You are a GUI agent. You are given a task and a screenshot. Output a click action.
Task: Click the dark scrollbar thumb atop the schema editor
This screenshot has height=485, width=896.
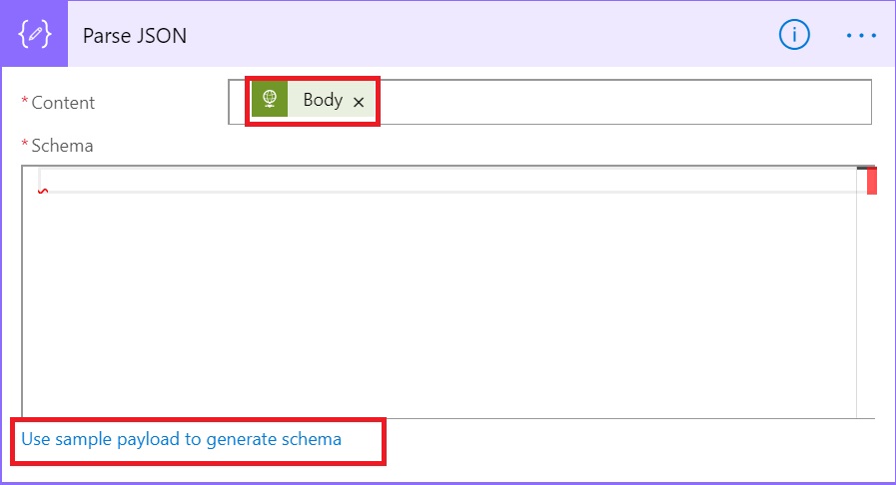coord(866,168)
